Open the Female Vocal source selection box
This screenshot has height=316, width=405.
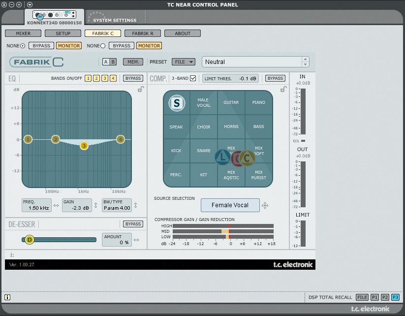[x=230, y=205]
